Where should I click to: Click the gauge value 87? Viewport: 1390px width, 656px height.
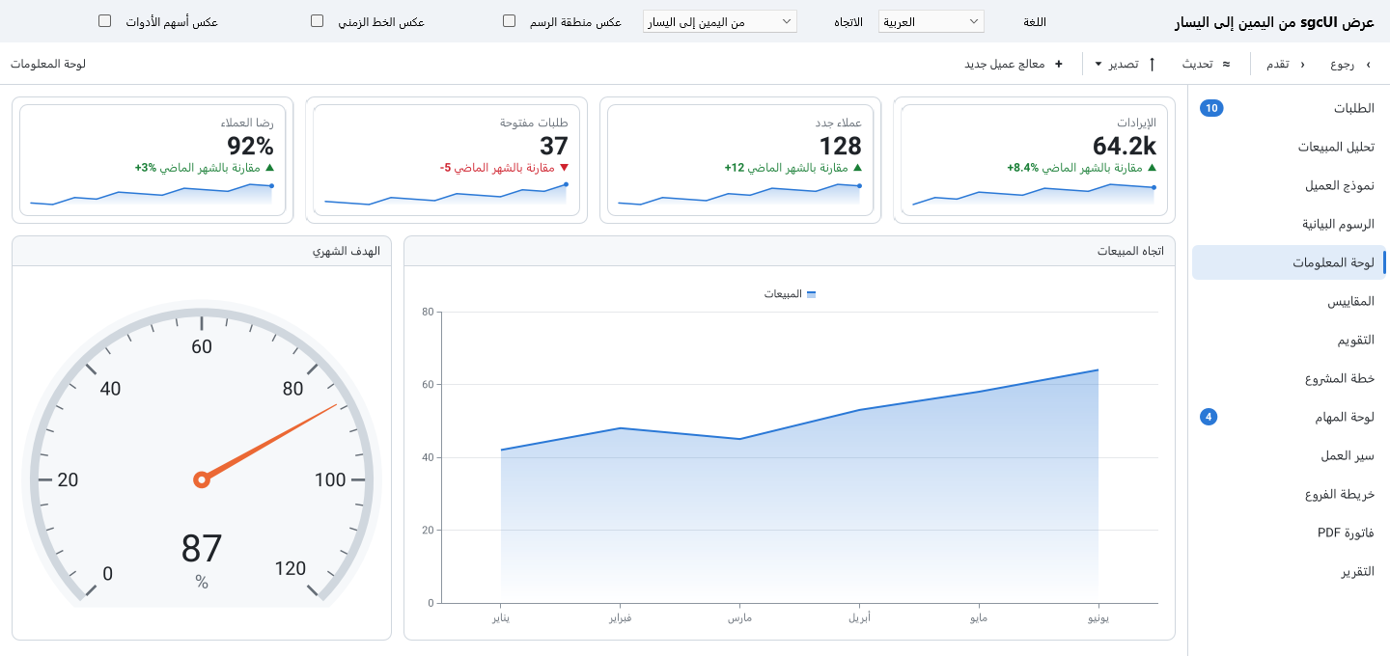(202, 549)
